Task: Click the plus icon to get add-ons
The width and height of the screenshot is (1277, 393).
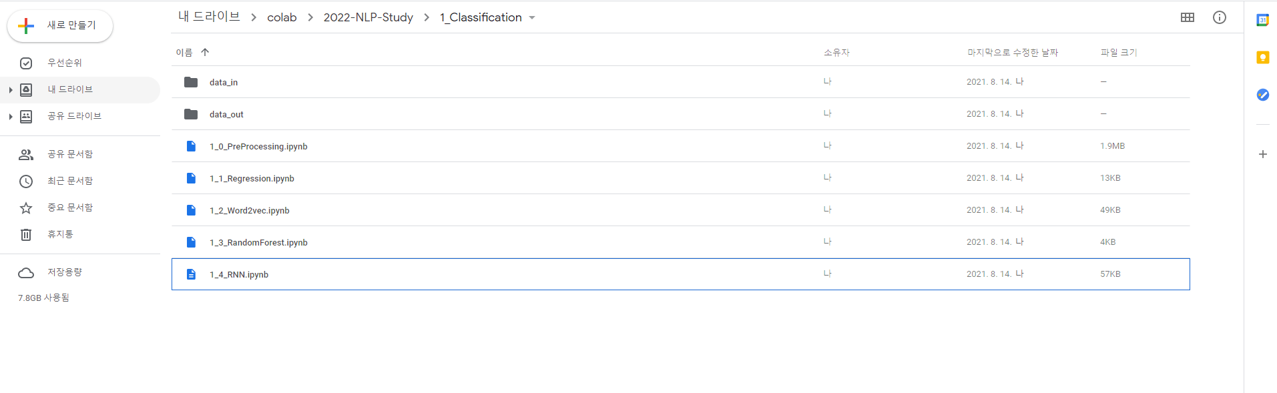Action: [1262, 154]
